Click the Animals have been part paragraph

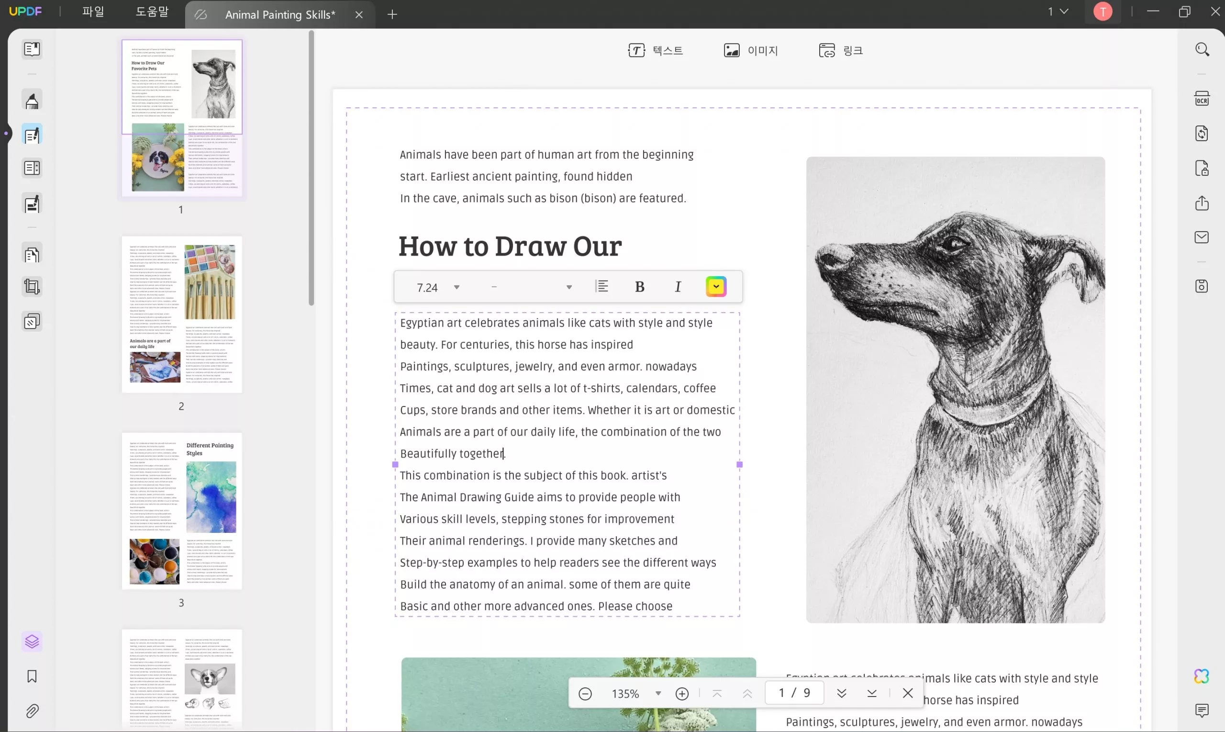[x=546, y=177]
